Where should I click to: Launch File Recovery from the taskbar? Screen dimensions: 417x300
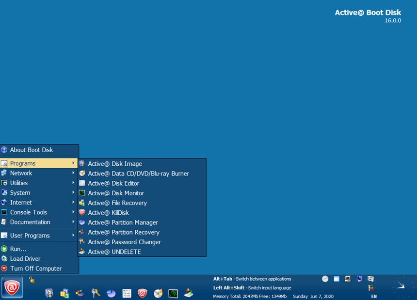(64, 293)
